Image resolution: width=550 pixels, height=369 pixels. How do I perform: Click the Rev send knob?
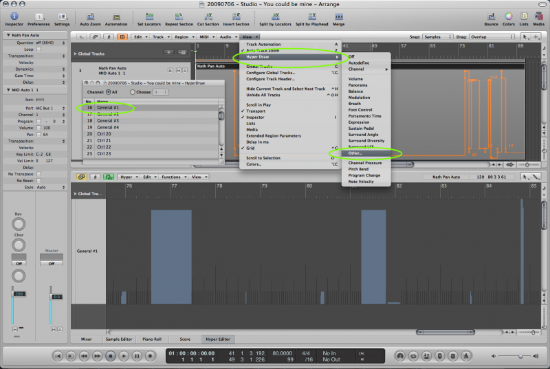coord(19,224)
